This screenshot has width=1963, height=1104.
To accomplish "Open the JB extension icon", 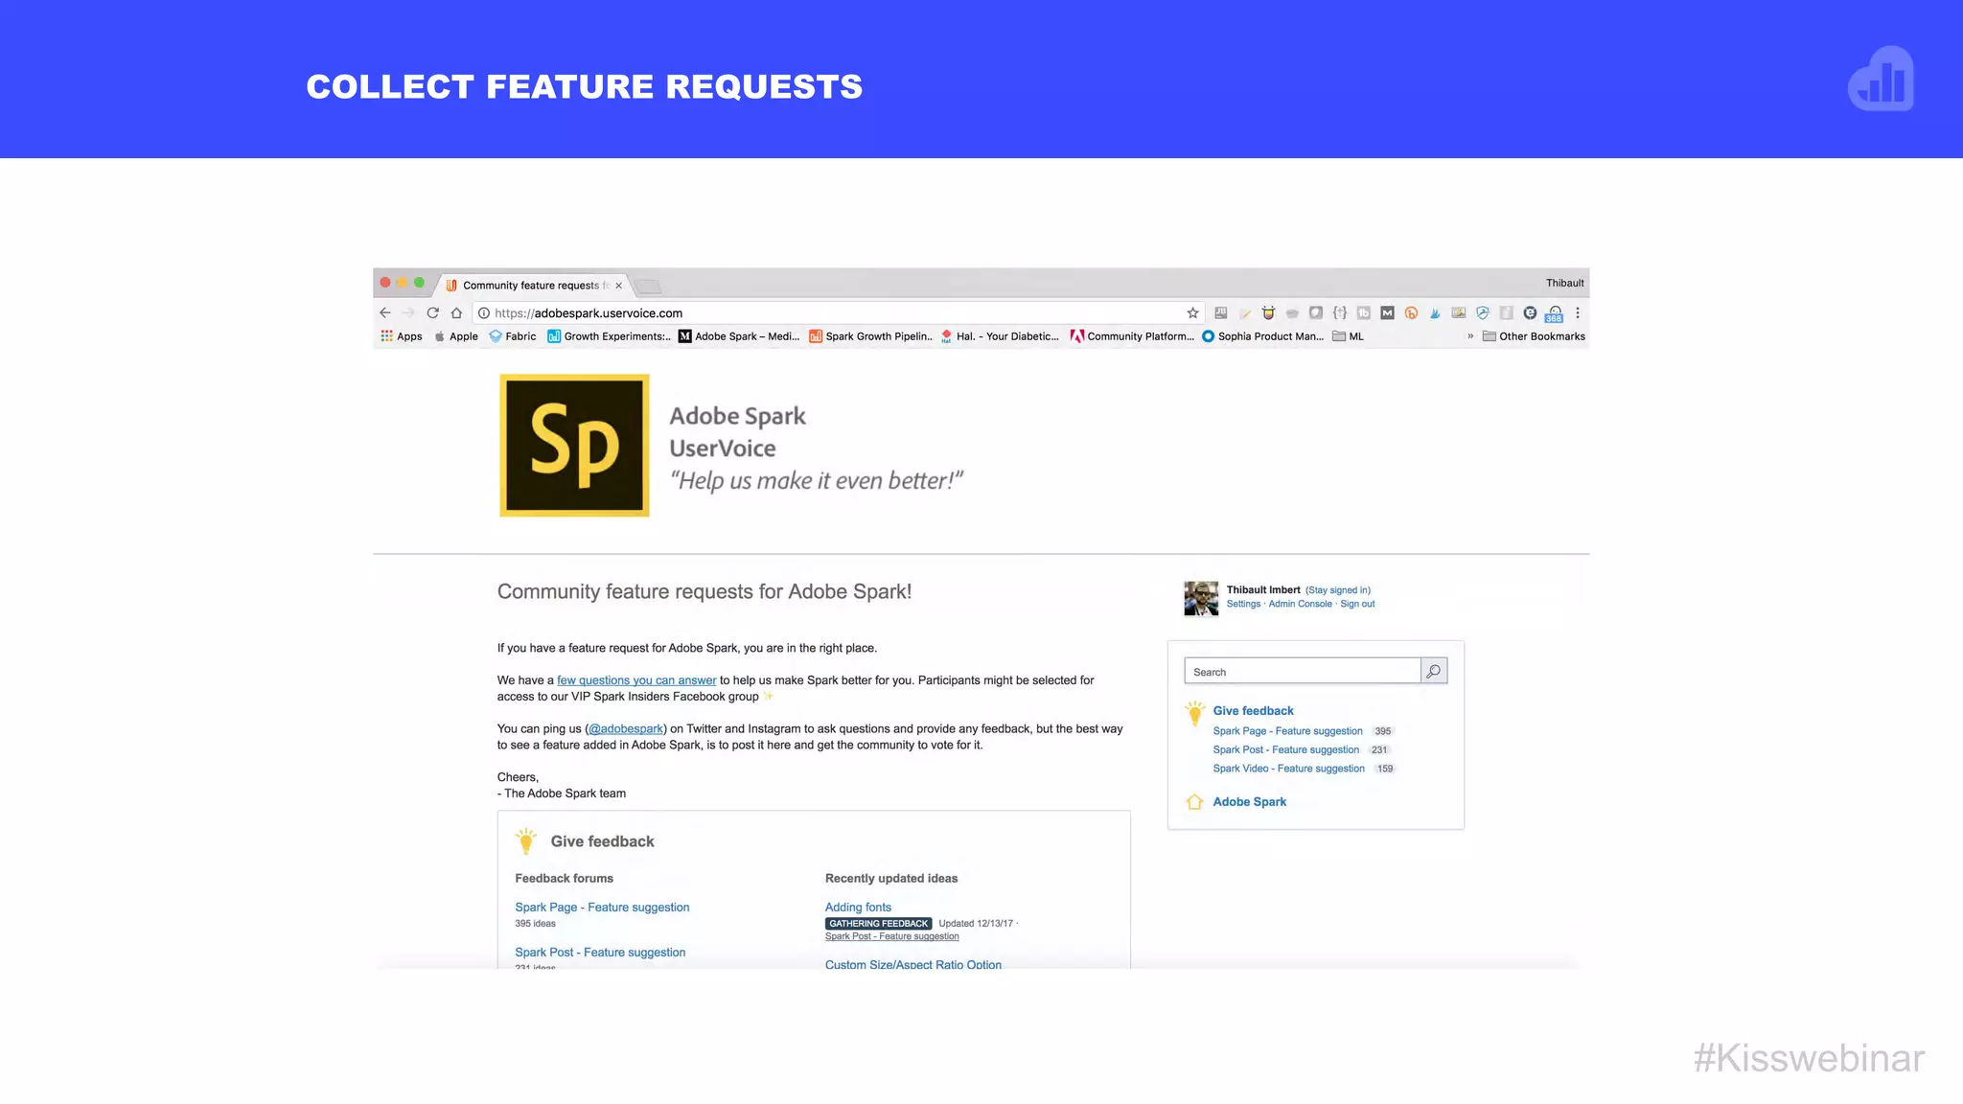I will pyautogui.click(x=1221, y=312).
